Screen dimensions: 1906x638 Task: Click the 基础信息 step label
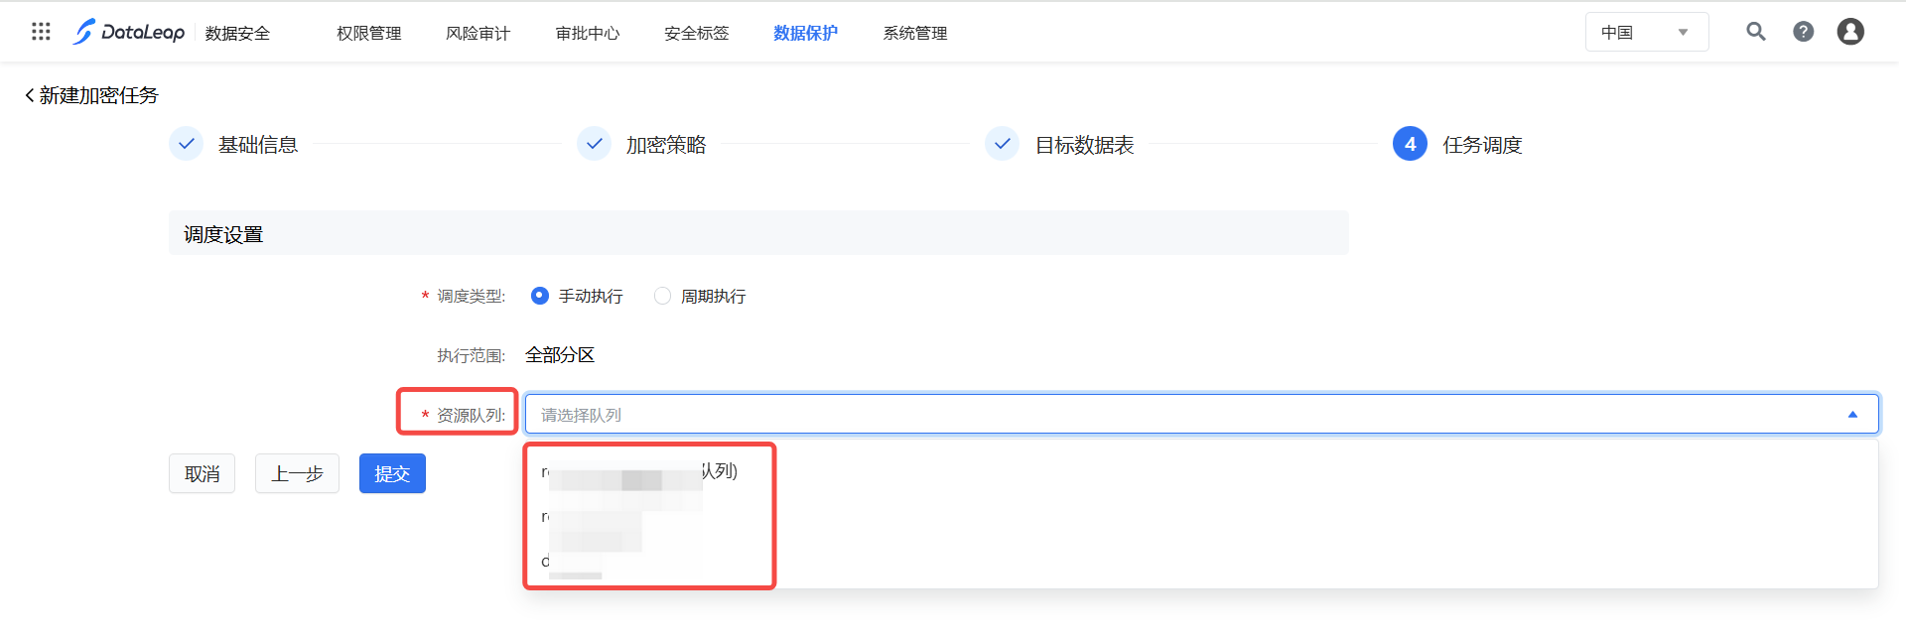pos(258,145)
